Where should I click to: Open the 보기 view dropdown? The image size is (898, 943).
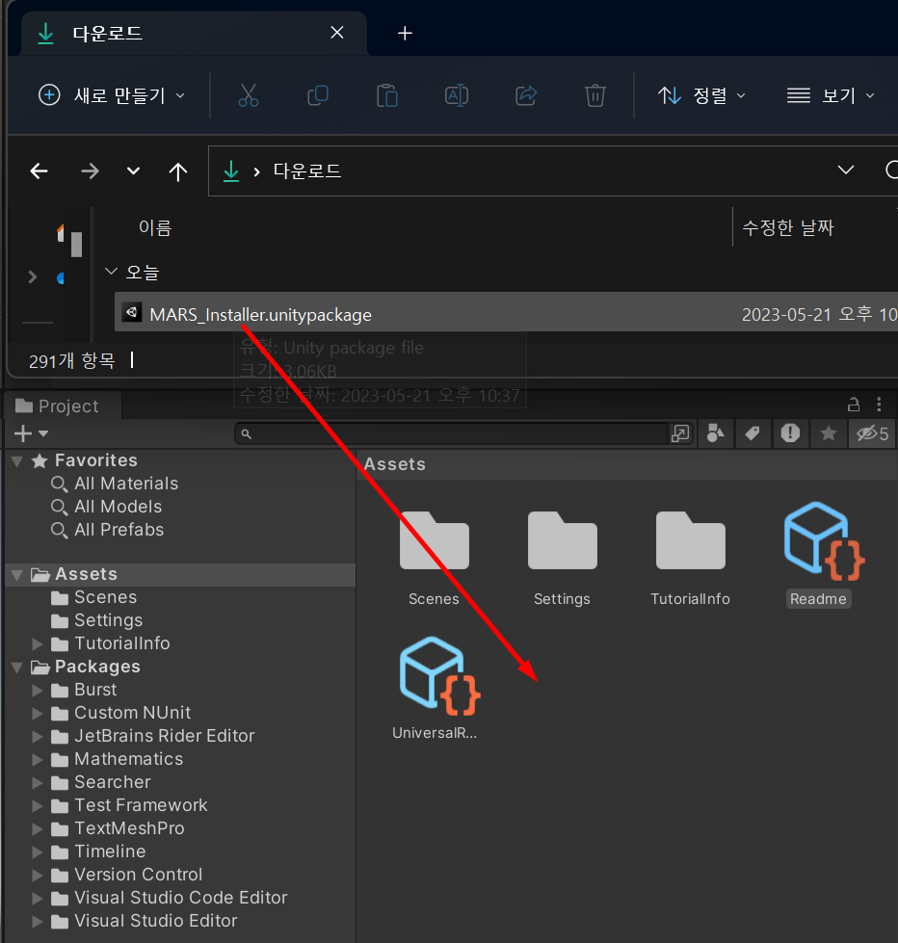(830, 95)
